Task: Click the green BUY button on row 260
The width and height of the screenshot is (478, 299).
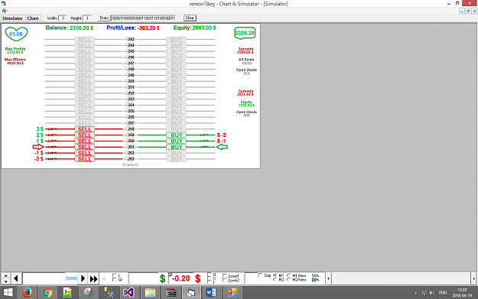Action: [x=176, y=141]
